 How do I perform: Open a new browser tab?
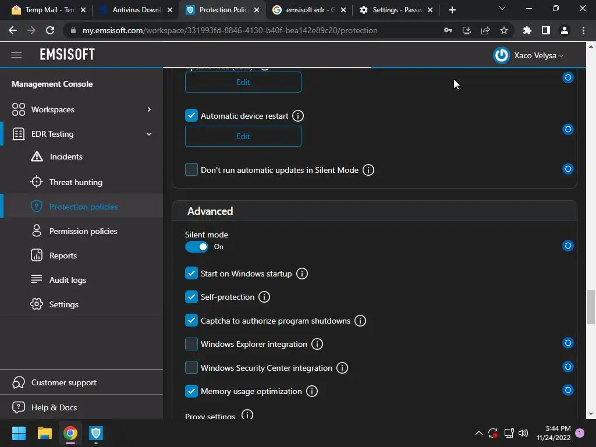point(452,10)
